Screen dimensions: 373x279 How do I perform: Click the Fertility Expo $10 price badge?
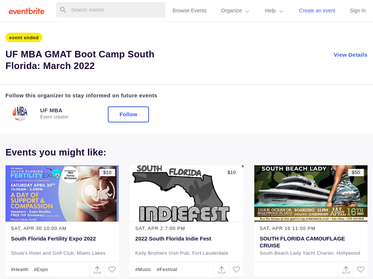pyautogui.click(x=107, y=173)
